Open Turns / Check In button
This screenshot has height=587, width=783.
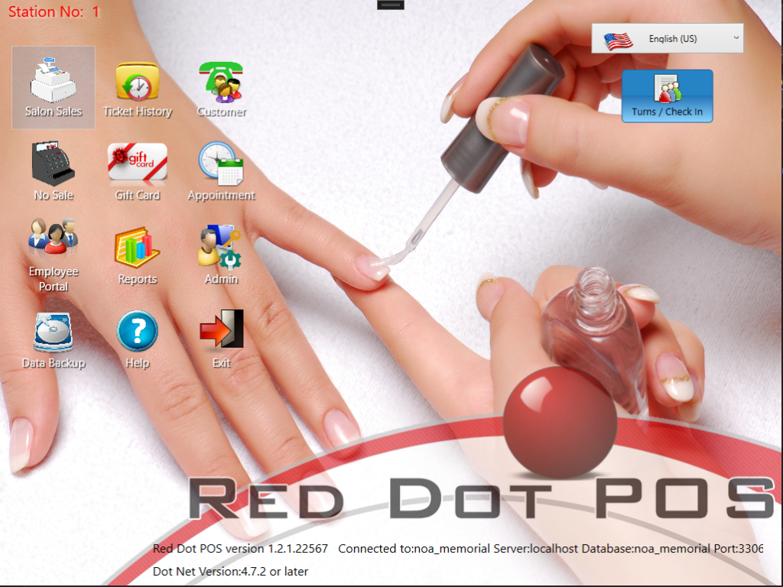[x=667, y=96]
